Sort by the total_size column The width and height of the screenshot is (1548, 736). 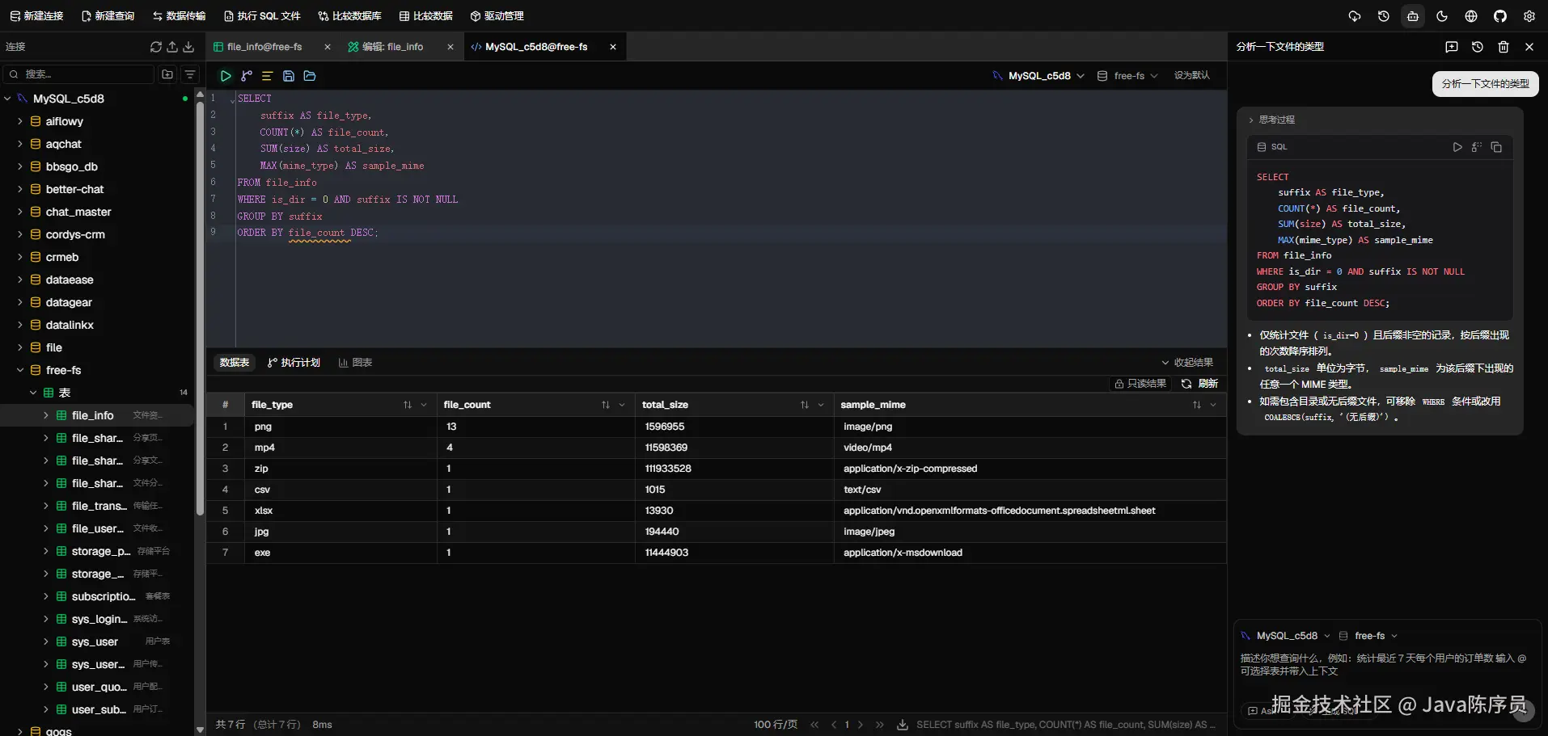click(x=804, y=405)
